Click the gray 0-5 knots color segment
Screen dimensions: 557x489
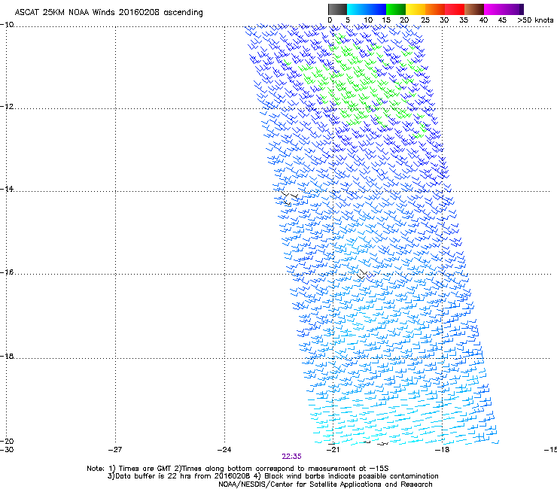pos(337,9)
